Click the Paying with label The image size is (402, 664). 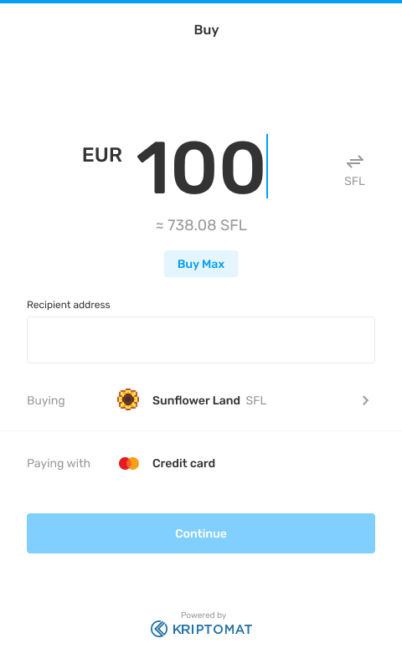(x=59, y=463)
